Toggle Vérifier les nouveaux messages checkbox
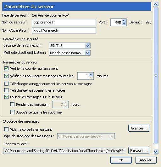The width and height of the screenshot is (161, 167). [6, 76]
